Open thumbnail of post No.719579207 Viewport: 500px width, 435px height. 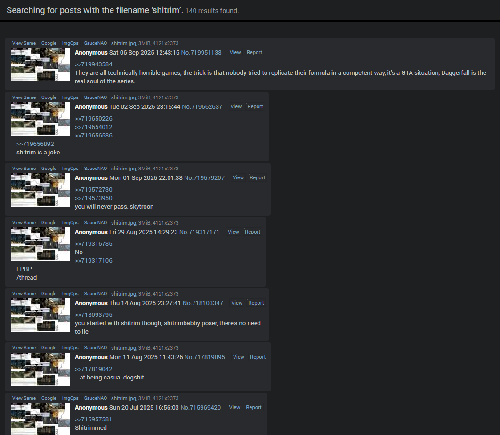pos(40,190)
